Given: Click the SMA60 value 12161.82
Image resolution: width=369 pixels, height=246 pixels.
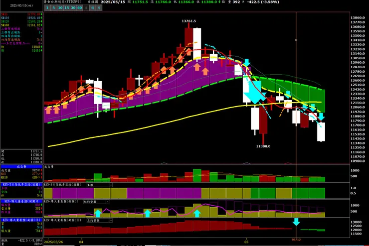Looking at the screenshot, I should click(x=34, y=25).
